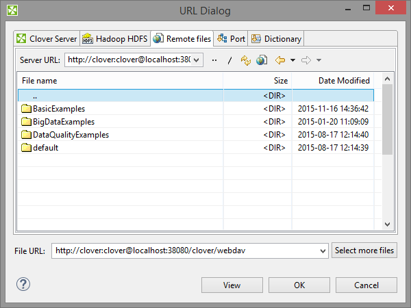Click the greyed forward arrow icon
This screenshot has width=411, height=308.
coord(306,60)
